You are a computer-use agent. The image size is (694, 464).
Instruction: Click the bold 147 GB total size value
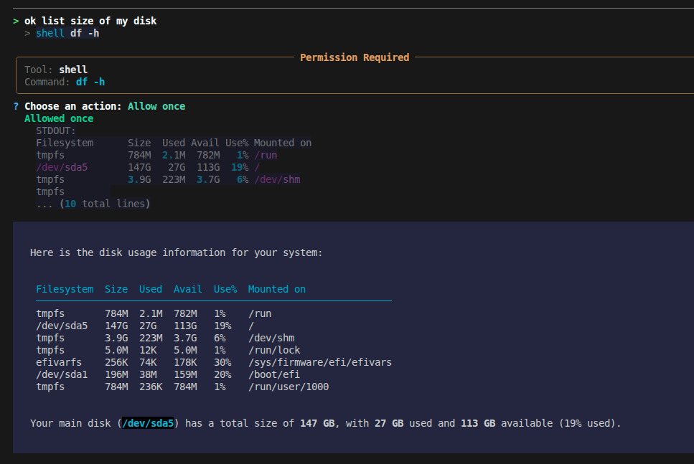tap(317, 423)
